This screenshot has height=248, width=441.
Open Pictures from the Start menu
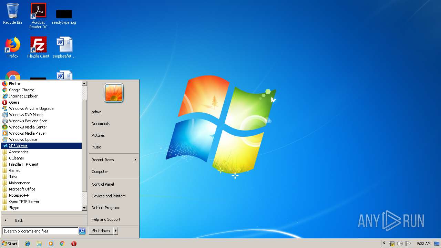[x=114, y=135]
